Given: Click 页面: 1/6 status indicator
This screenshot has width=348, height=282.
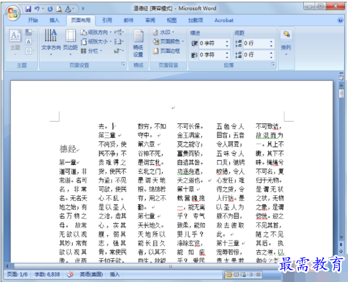Looking at the screenshot, I should (18, 275).
